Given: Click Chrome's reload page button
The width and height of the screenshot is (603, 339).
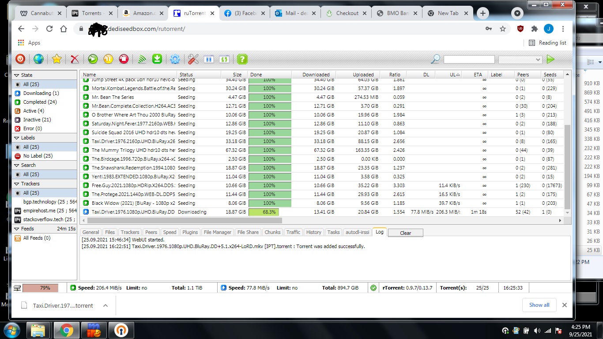Looking at the screenshot, I should pyautogui.click(x=49, y=29).
